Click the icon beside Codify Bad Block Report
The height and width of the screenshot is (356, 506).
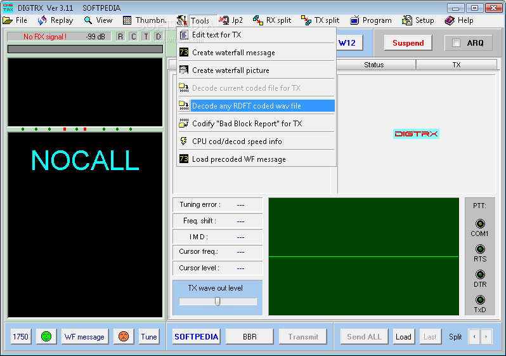pos(184,123)
